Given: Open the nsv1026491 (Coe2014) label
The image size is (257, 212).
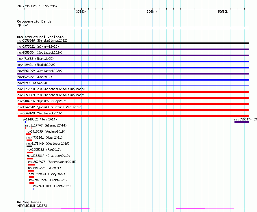Looking at the screenshot, I should (x=35, y=77).
